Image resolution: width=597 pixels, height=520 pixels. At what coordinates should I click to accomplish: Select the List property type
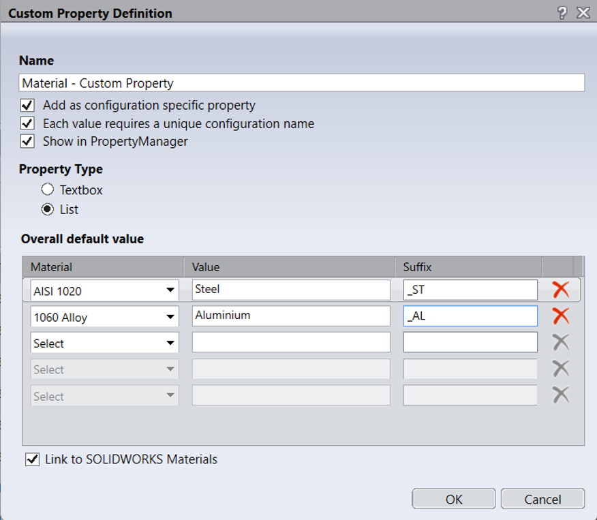coord(48,209)
